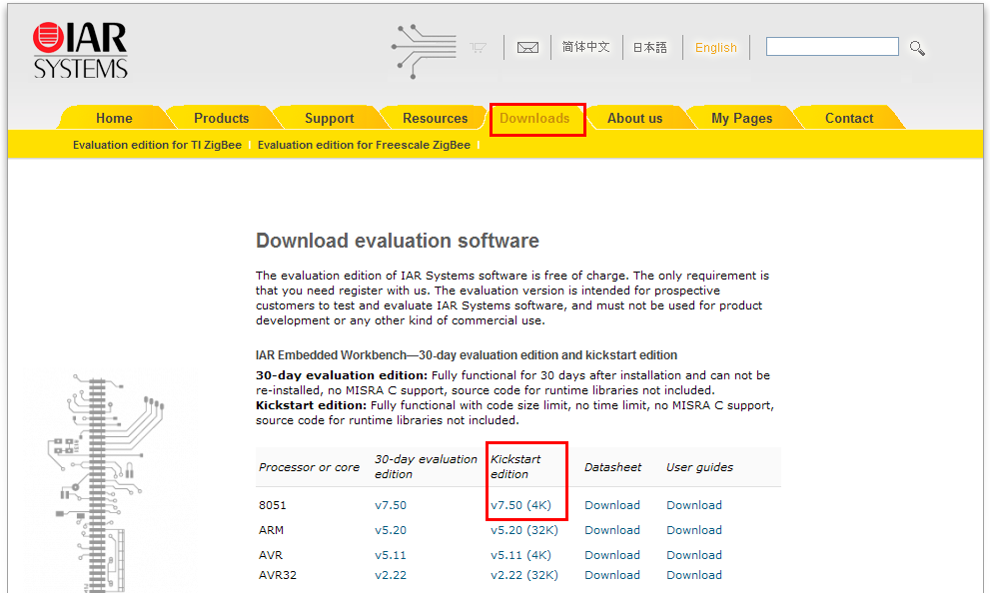Go to the Support tab
This screenshot has width=990, height=593.
(330, 118)
